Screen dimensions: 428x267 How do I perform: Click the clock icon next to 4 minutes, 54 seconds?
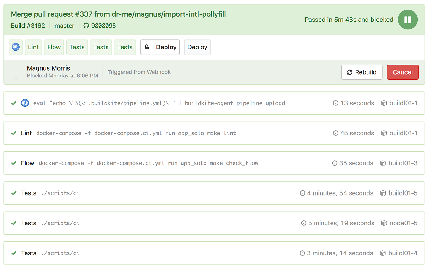click(x=303, y=193)
